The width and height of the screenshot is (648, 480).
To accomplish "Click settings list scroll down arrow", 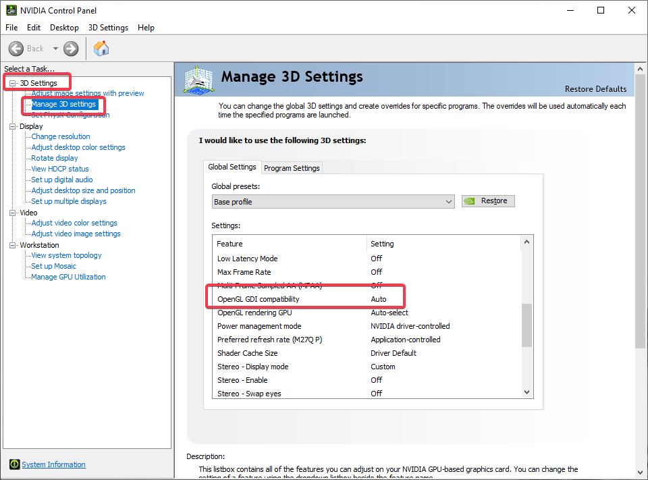I will click(x=526, y=392).
